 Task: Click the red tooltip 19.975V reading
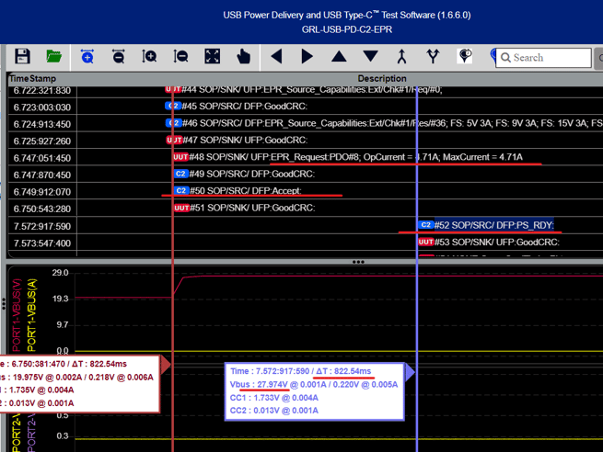28,378
